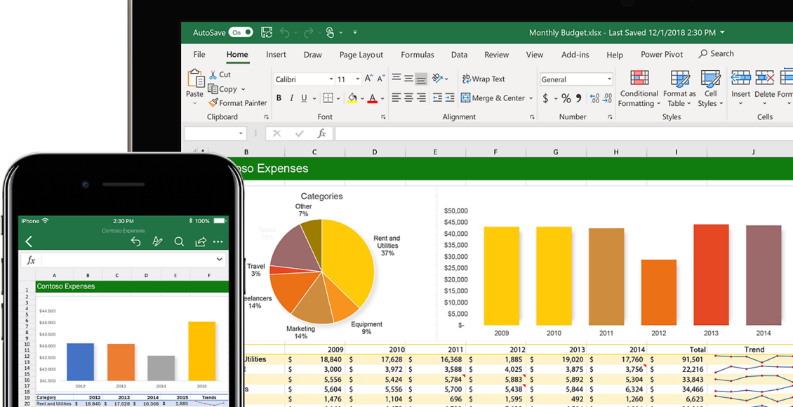
Task: Tap the share icon in iPhone Excel
Action: click(x=201, y=241)
